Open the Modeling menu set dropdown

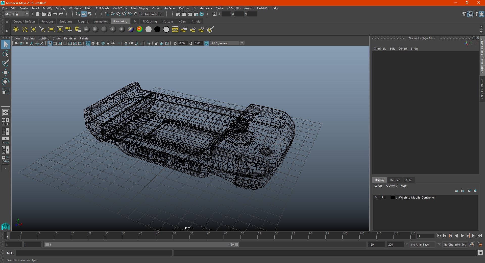pos(17,14)
